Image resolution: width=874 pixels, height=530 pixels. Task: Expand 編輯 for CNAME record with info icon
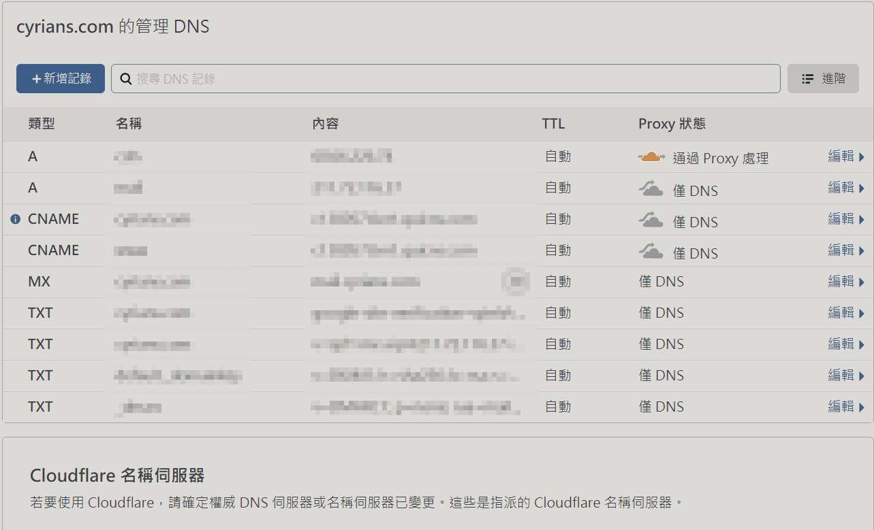click(846, 219)
